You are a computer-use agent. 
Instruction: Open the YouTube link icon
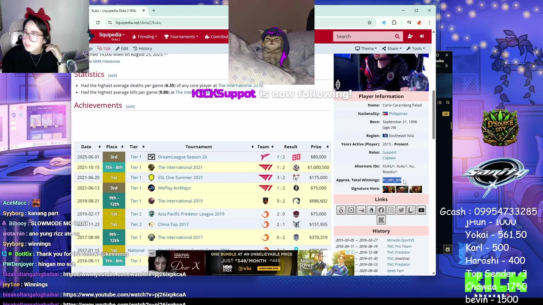click(421, 210)
